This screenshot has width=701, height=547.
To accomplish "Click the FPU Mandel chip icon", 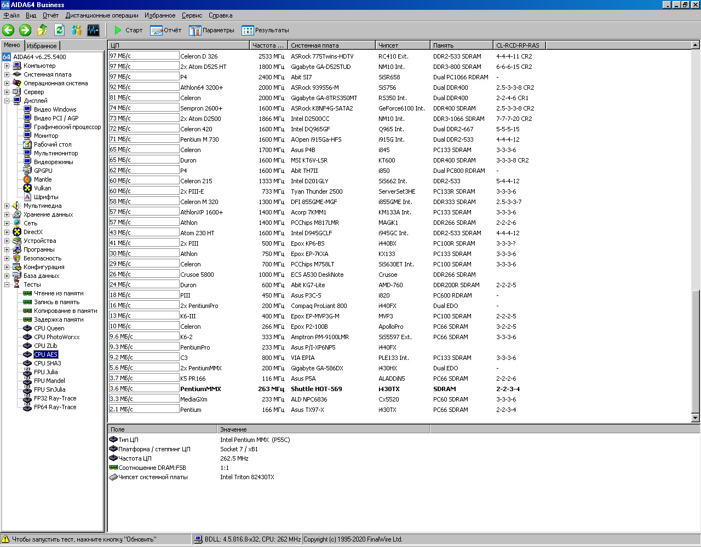I will coord(27,381).
